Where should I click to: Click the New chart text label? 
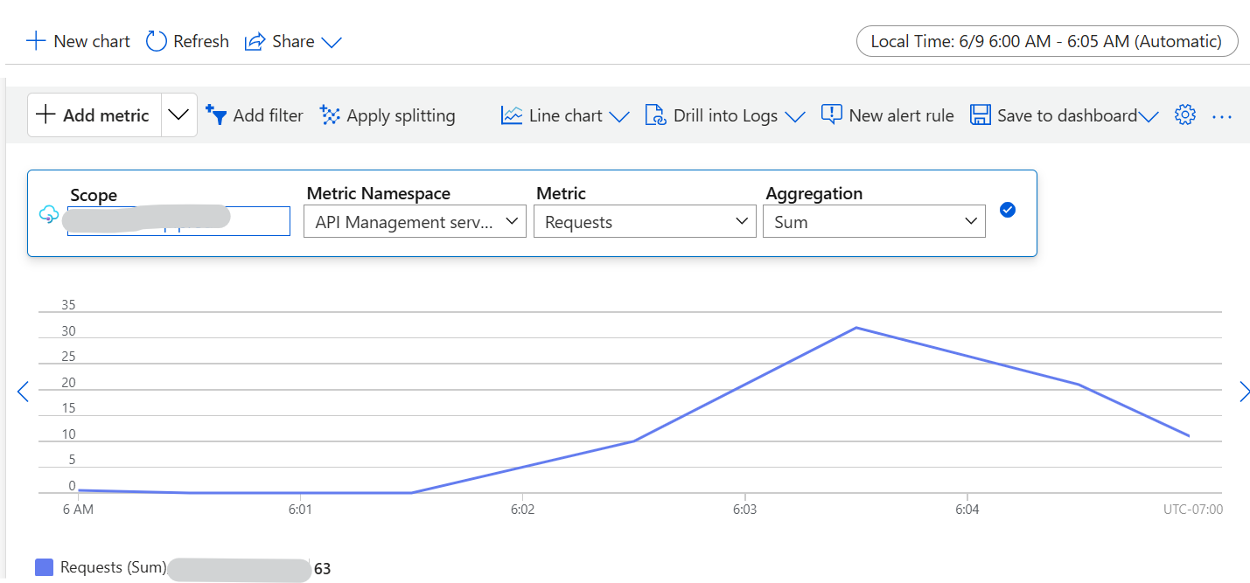click(92, 41)
